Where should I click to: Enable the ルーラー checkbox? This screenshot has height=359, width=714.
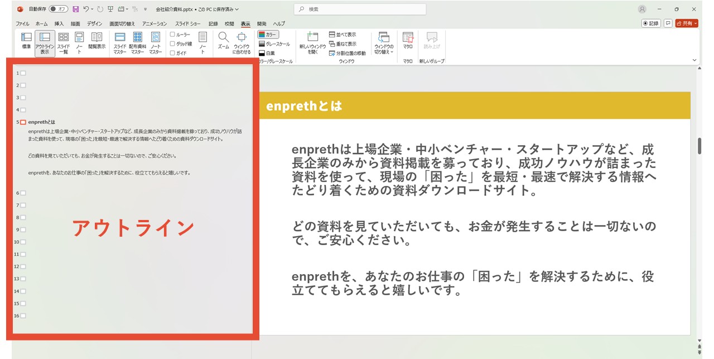click(x=172, y=35)
